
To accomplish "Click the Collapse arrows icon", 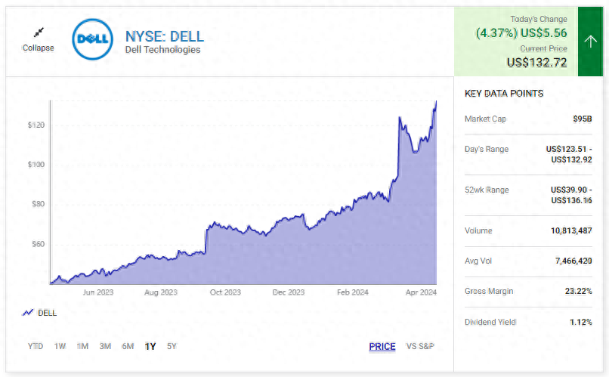I will (x=38, y=32).
